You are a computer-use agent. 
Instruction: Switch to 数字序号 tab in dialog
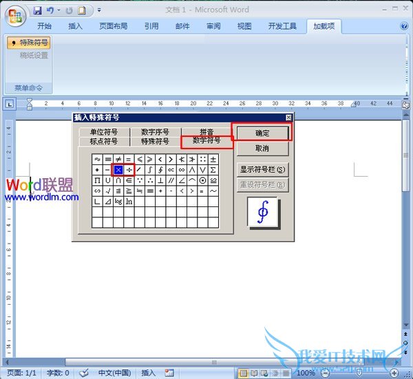(155, 132)
